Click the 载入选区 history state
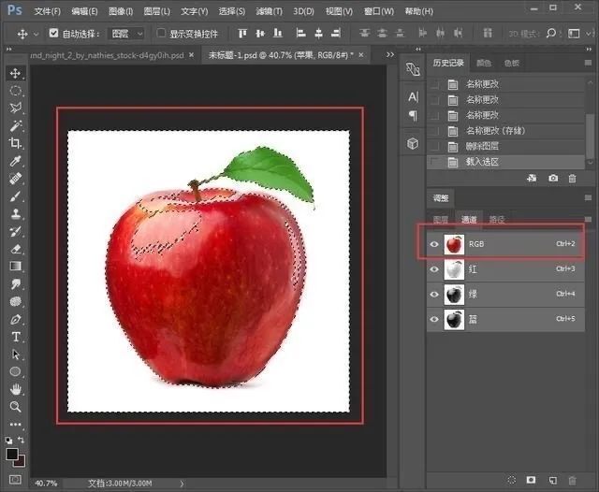Screen dimensions: 599x492 click(483, 162)
